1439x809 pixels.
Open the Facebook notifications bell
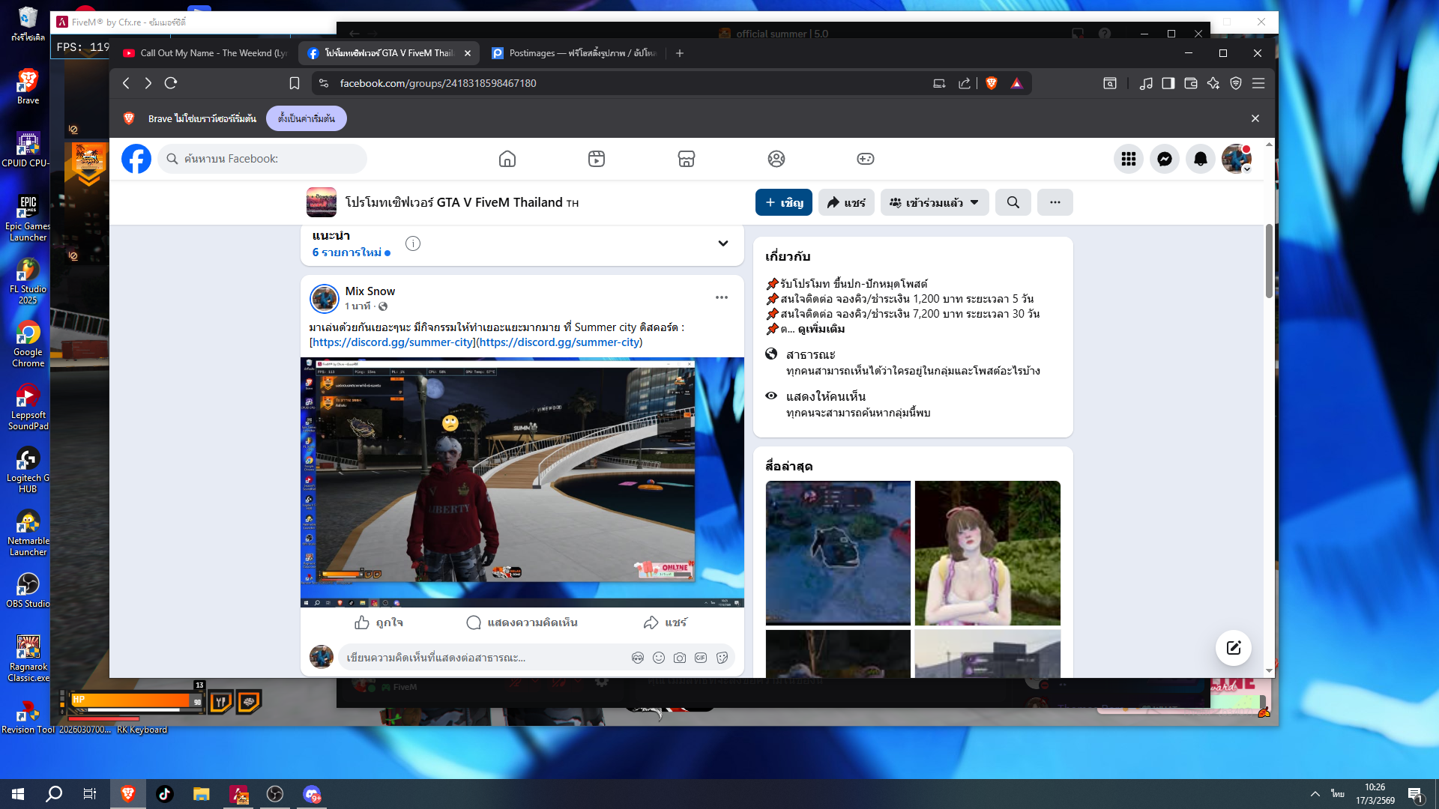click(1201, 159)
